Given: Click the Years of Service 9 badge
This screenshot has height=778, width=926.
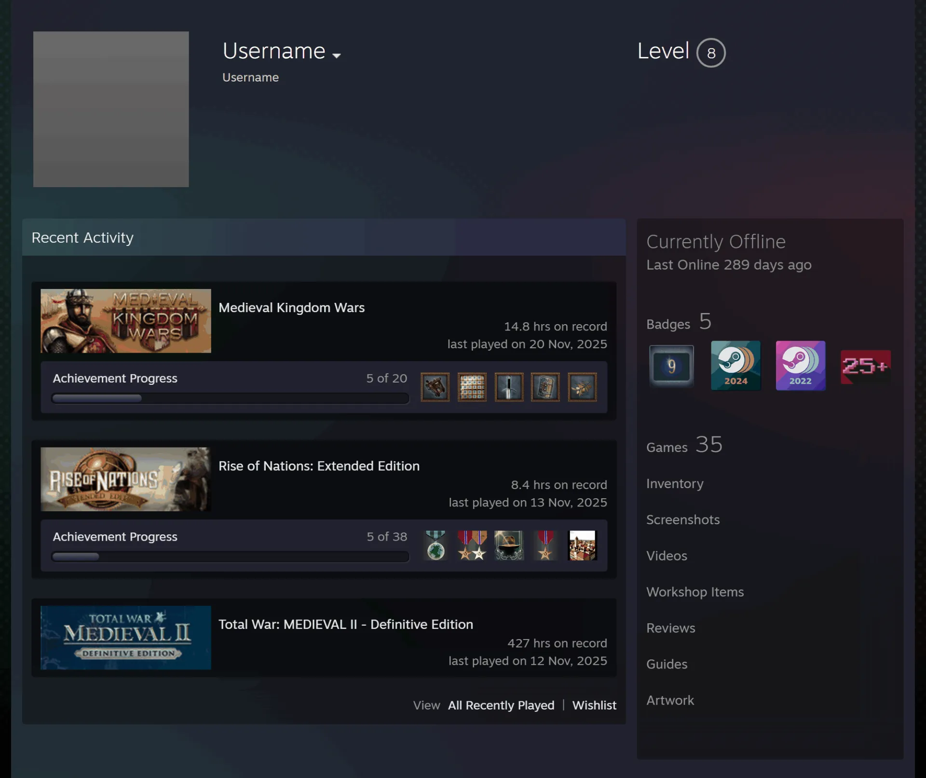Looking at the screenshot, I should coord(671,366).
